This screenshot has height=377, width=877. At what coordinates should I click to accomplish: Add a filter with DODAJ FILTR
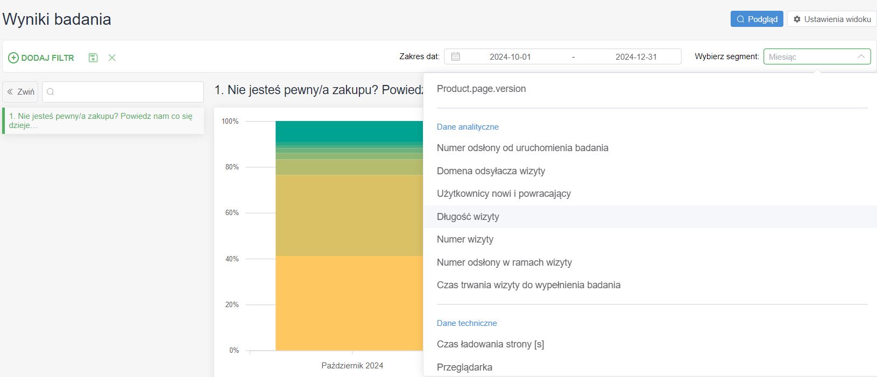[41, 58]
